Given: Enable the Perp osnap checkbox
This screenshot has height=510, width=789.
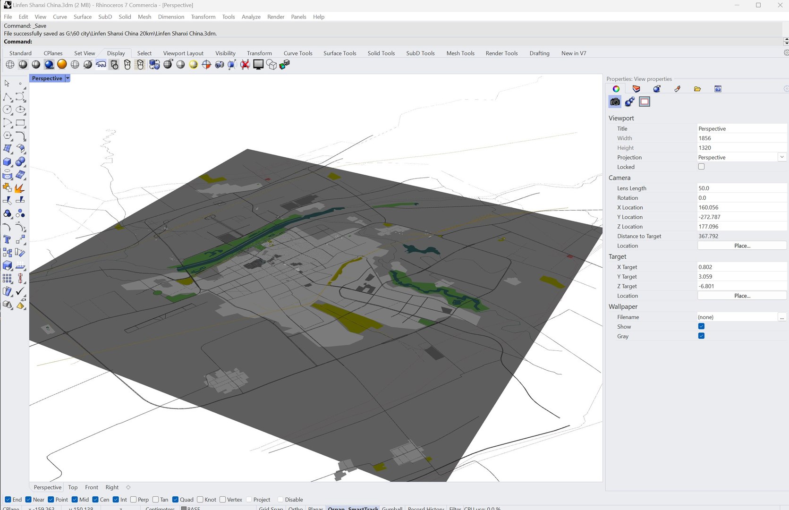Looking at the screenshot, I should click(x=134, y=500).
